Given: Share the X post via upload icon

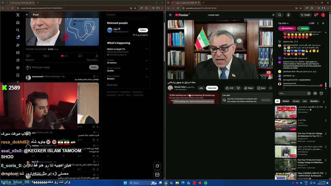Looking at the screenshot, I should (x=97, y=56).
